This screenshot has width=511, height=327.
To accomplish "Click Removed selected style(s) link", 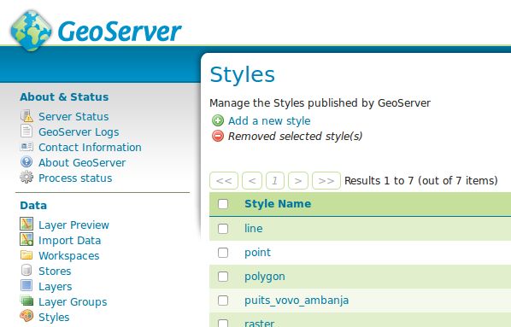I will [x=296, y=136].
